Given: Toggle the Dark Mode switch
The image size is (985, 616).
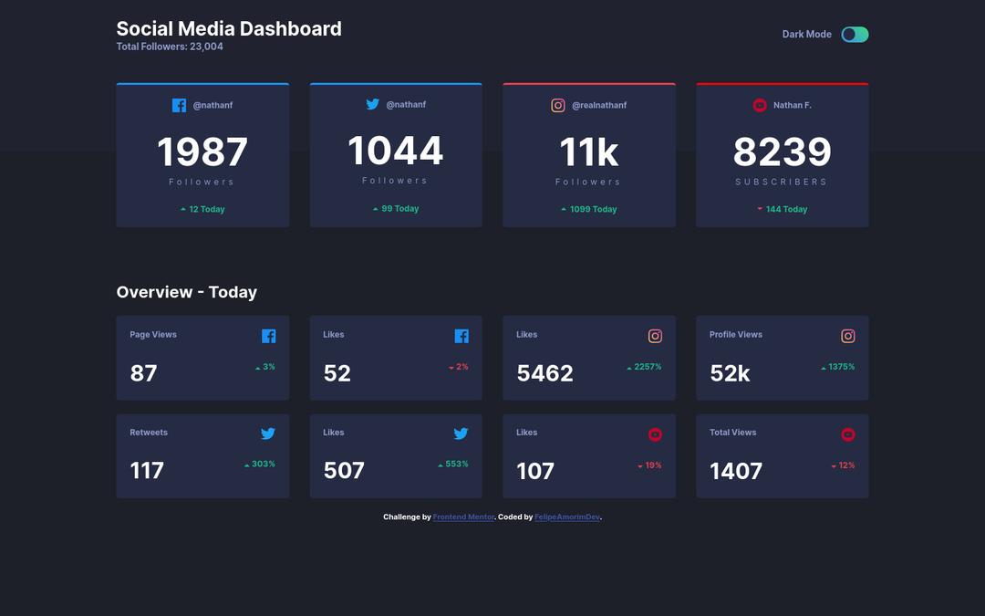Looking at the screenshot, I should [855, 35].
